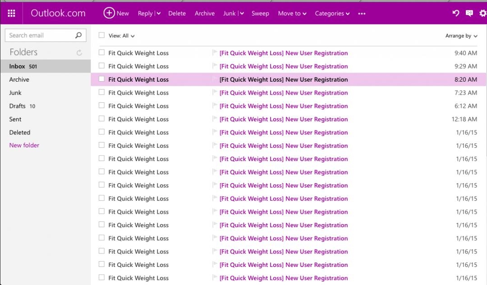Open the chat messaging icon
The height and width of the screenshot is (285, 487).
[469, 13]
